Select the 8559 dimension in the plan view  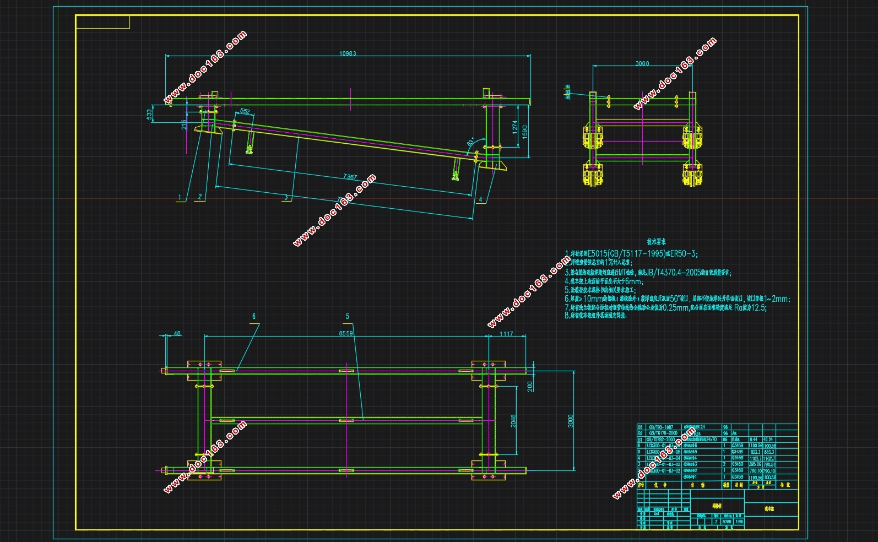(x=346, y=333)
